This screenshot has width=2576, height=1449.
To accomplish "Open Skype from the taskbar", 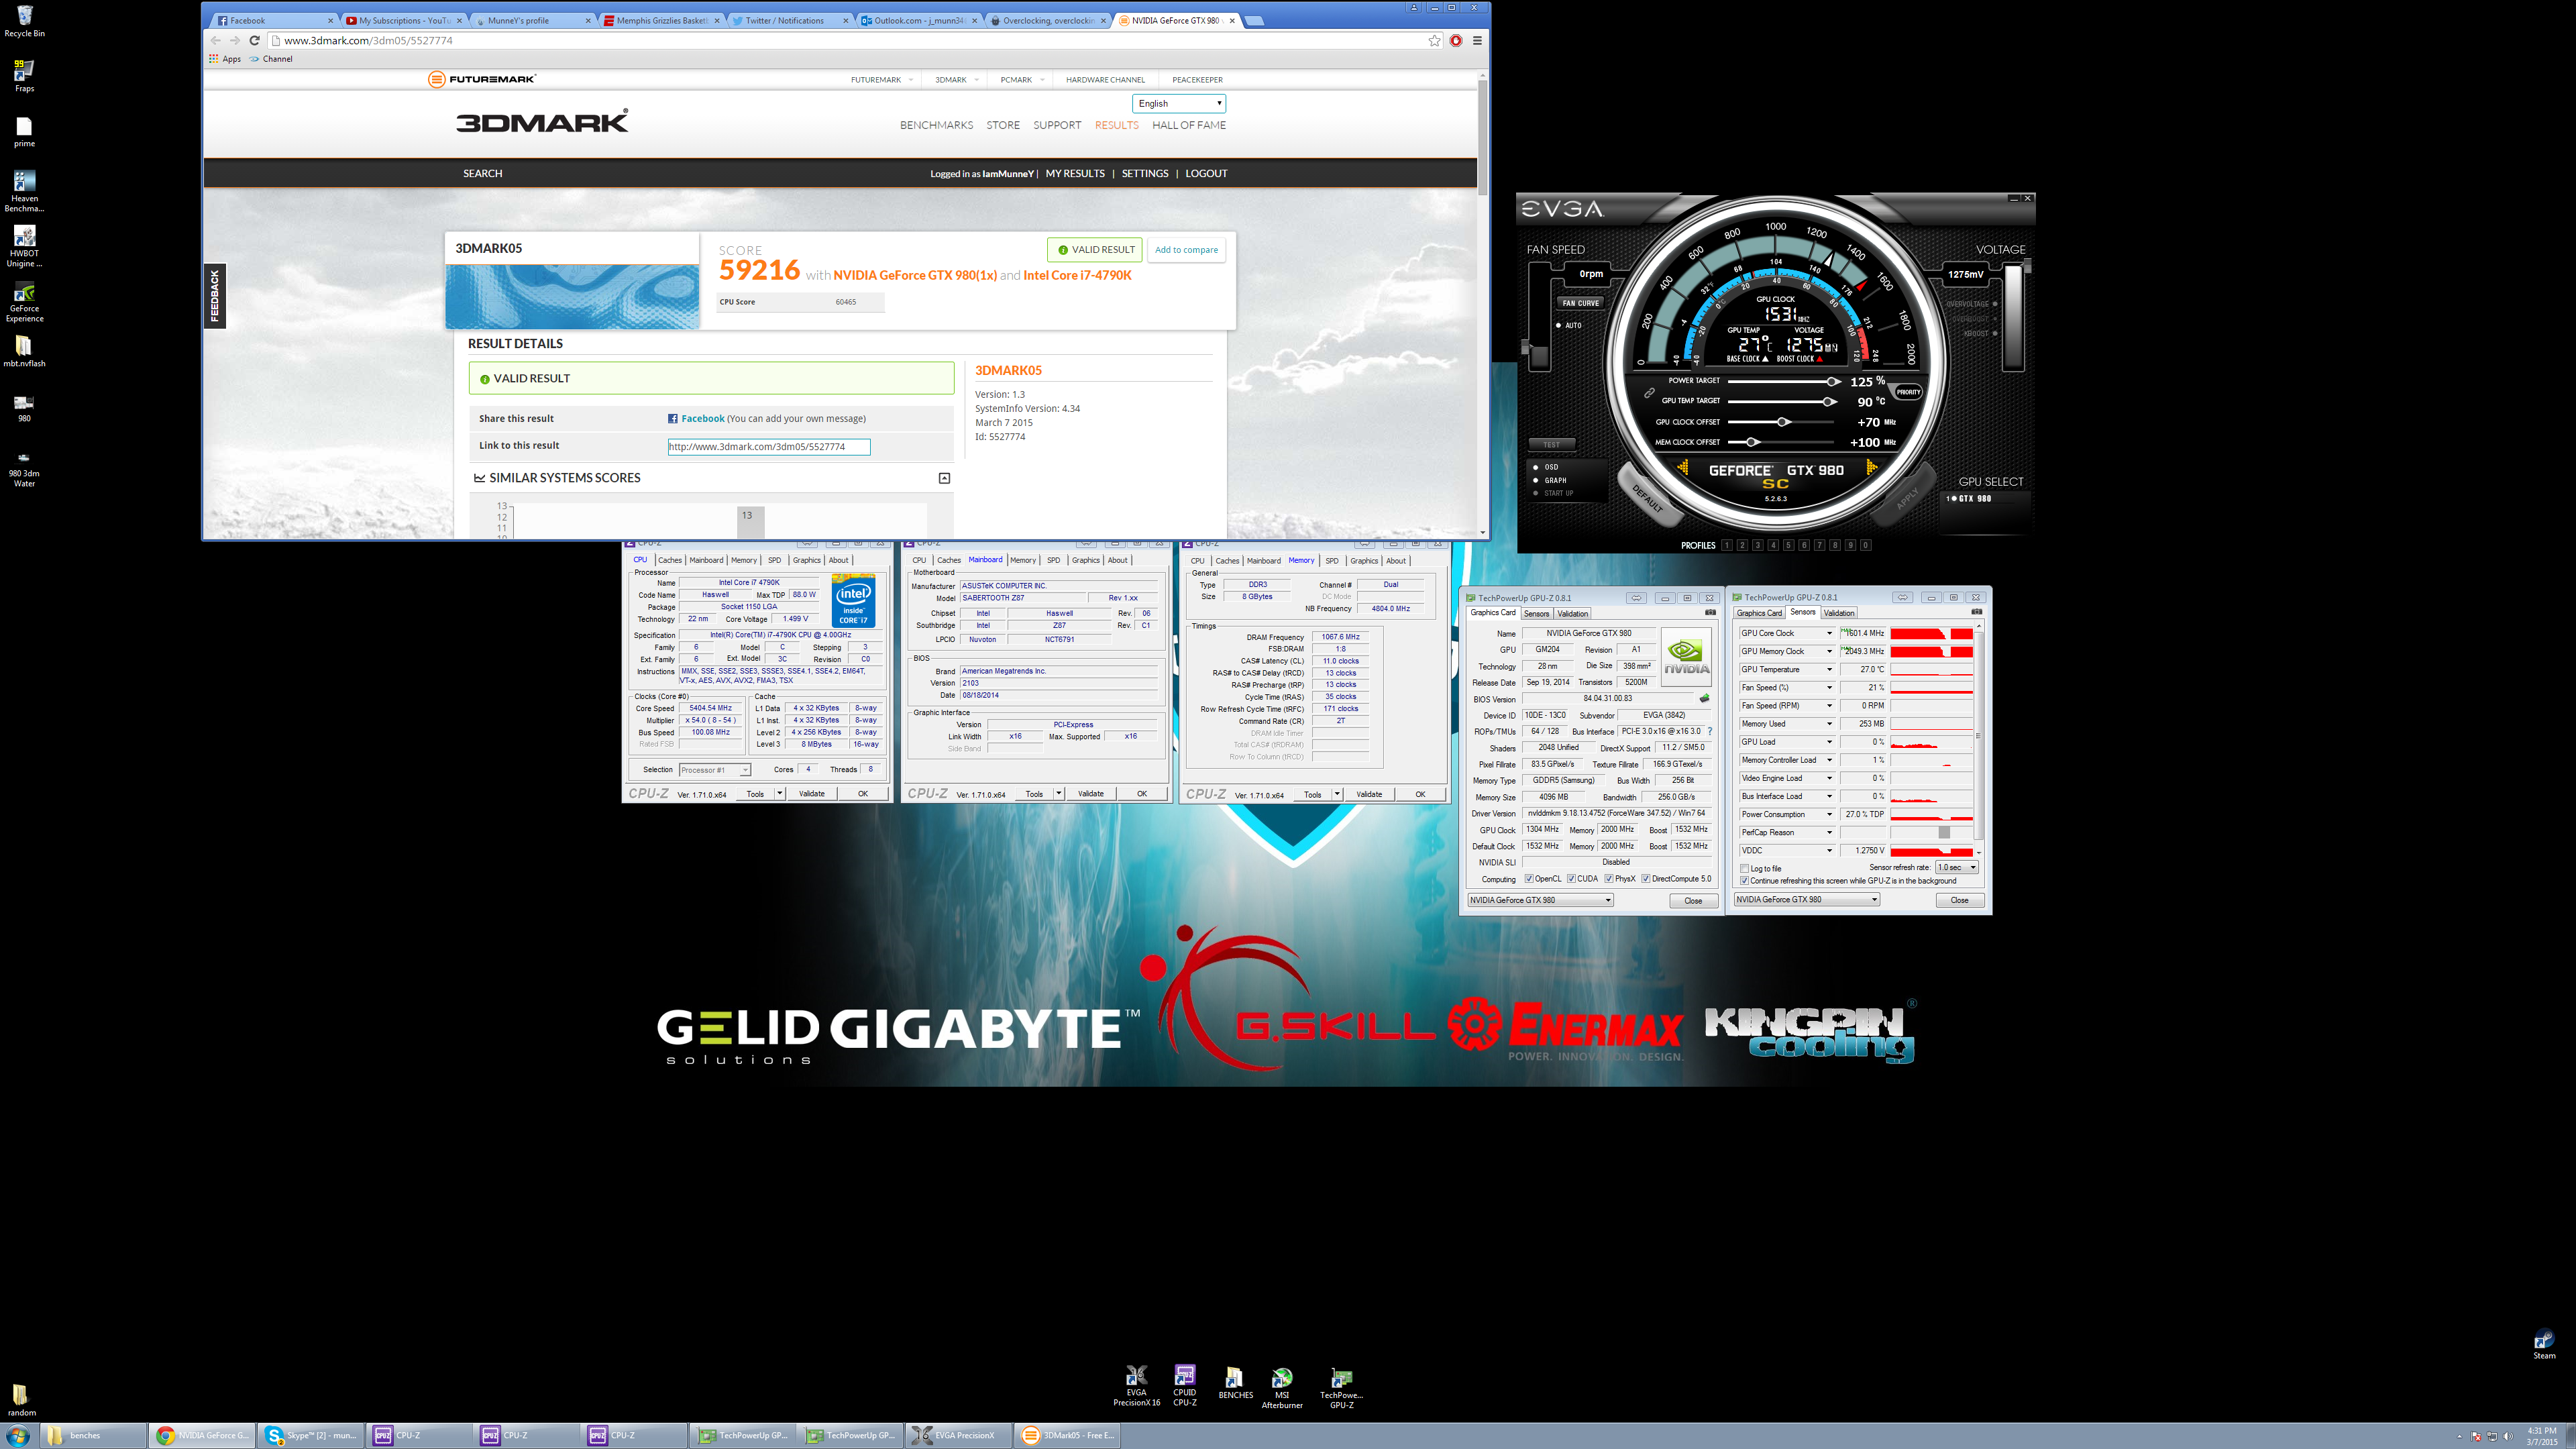I will click(311, 1435).
